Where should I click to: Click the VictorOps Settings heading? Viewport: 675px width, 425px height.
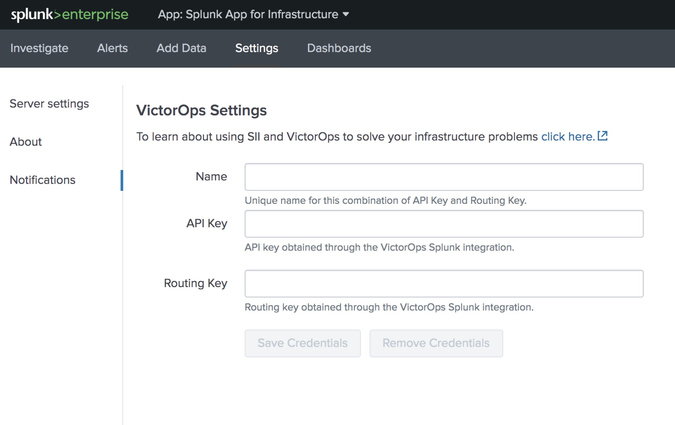tap(202, 110)
